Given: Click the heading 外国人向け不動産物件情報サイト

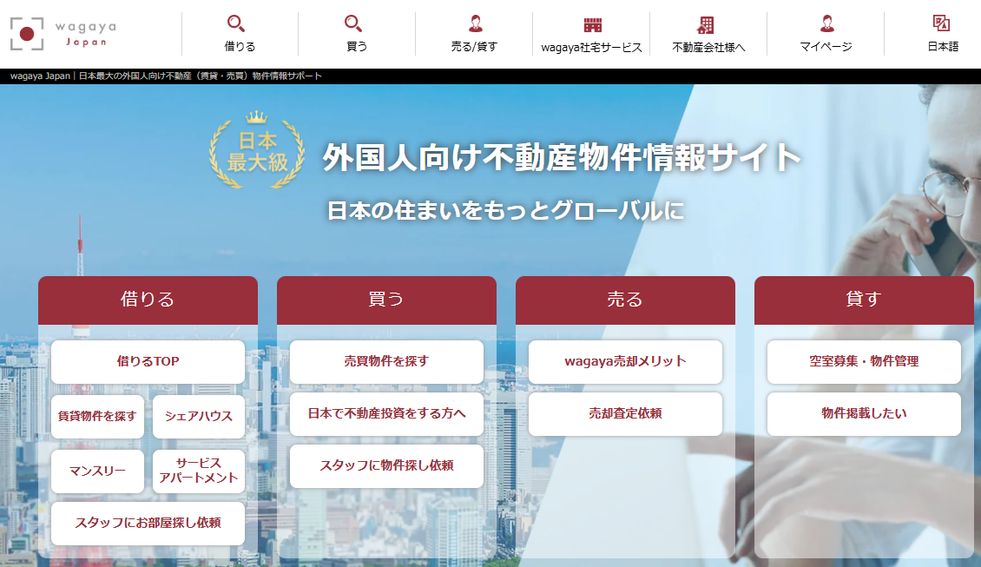Looking at the screenshot, I should tap(561, 157).
